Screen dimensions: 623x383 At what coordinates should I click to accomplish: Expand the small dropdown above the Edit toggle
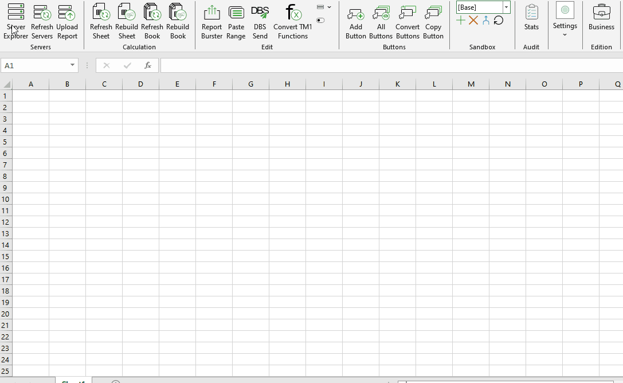click(324, 7)
